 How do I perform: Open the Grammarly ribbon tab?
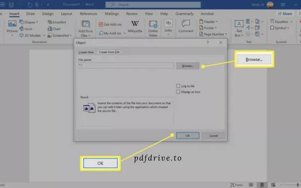tap(184, 14)
